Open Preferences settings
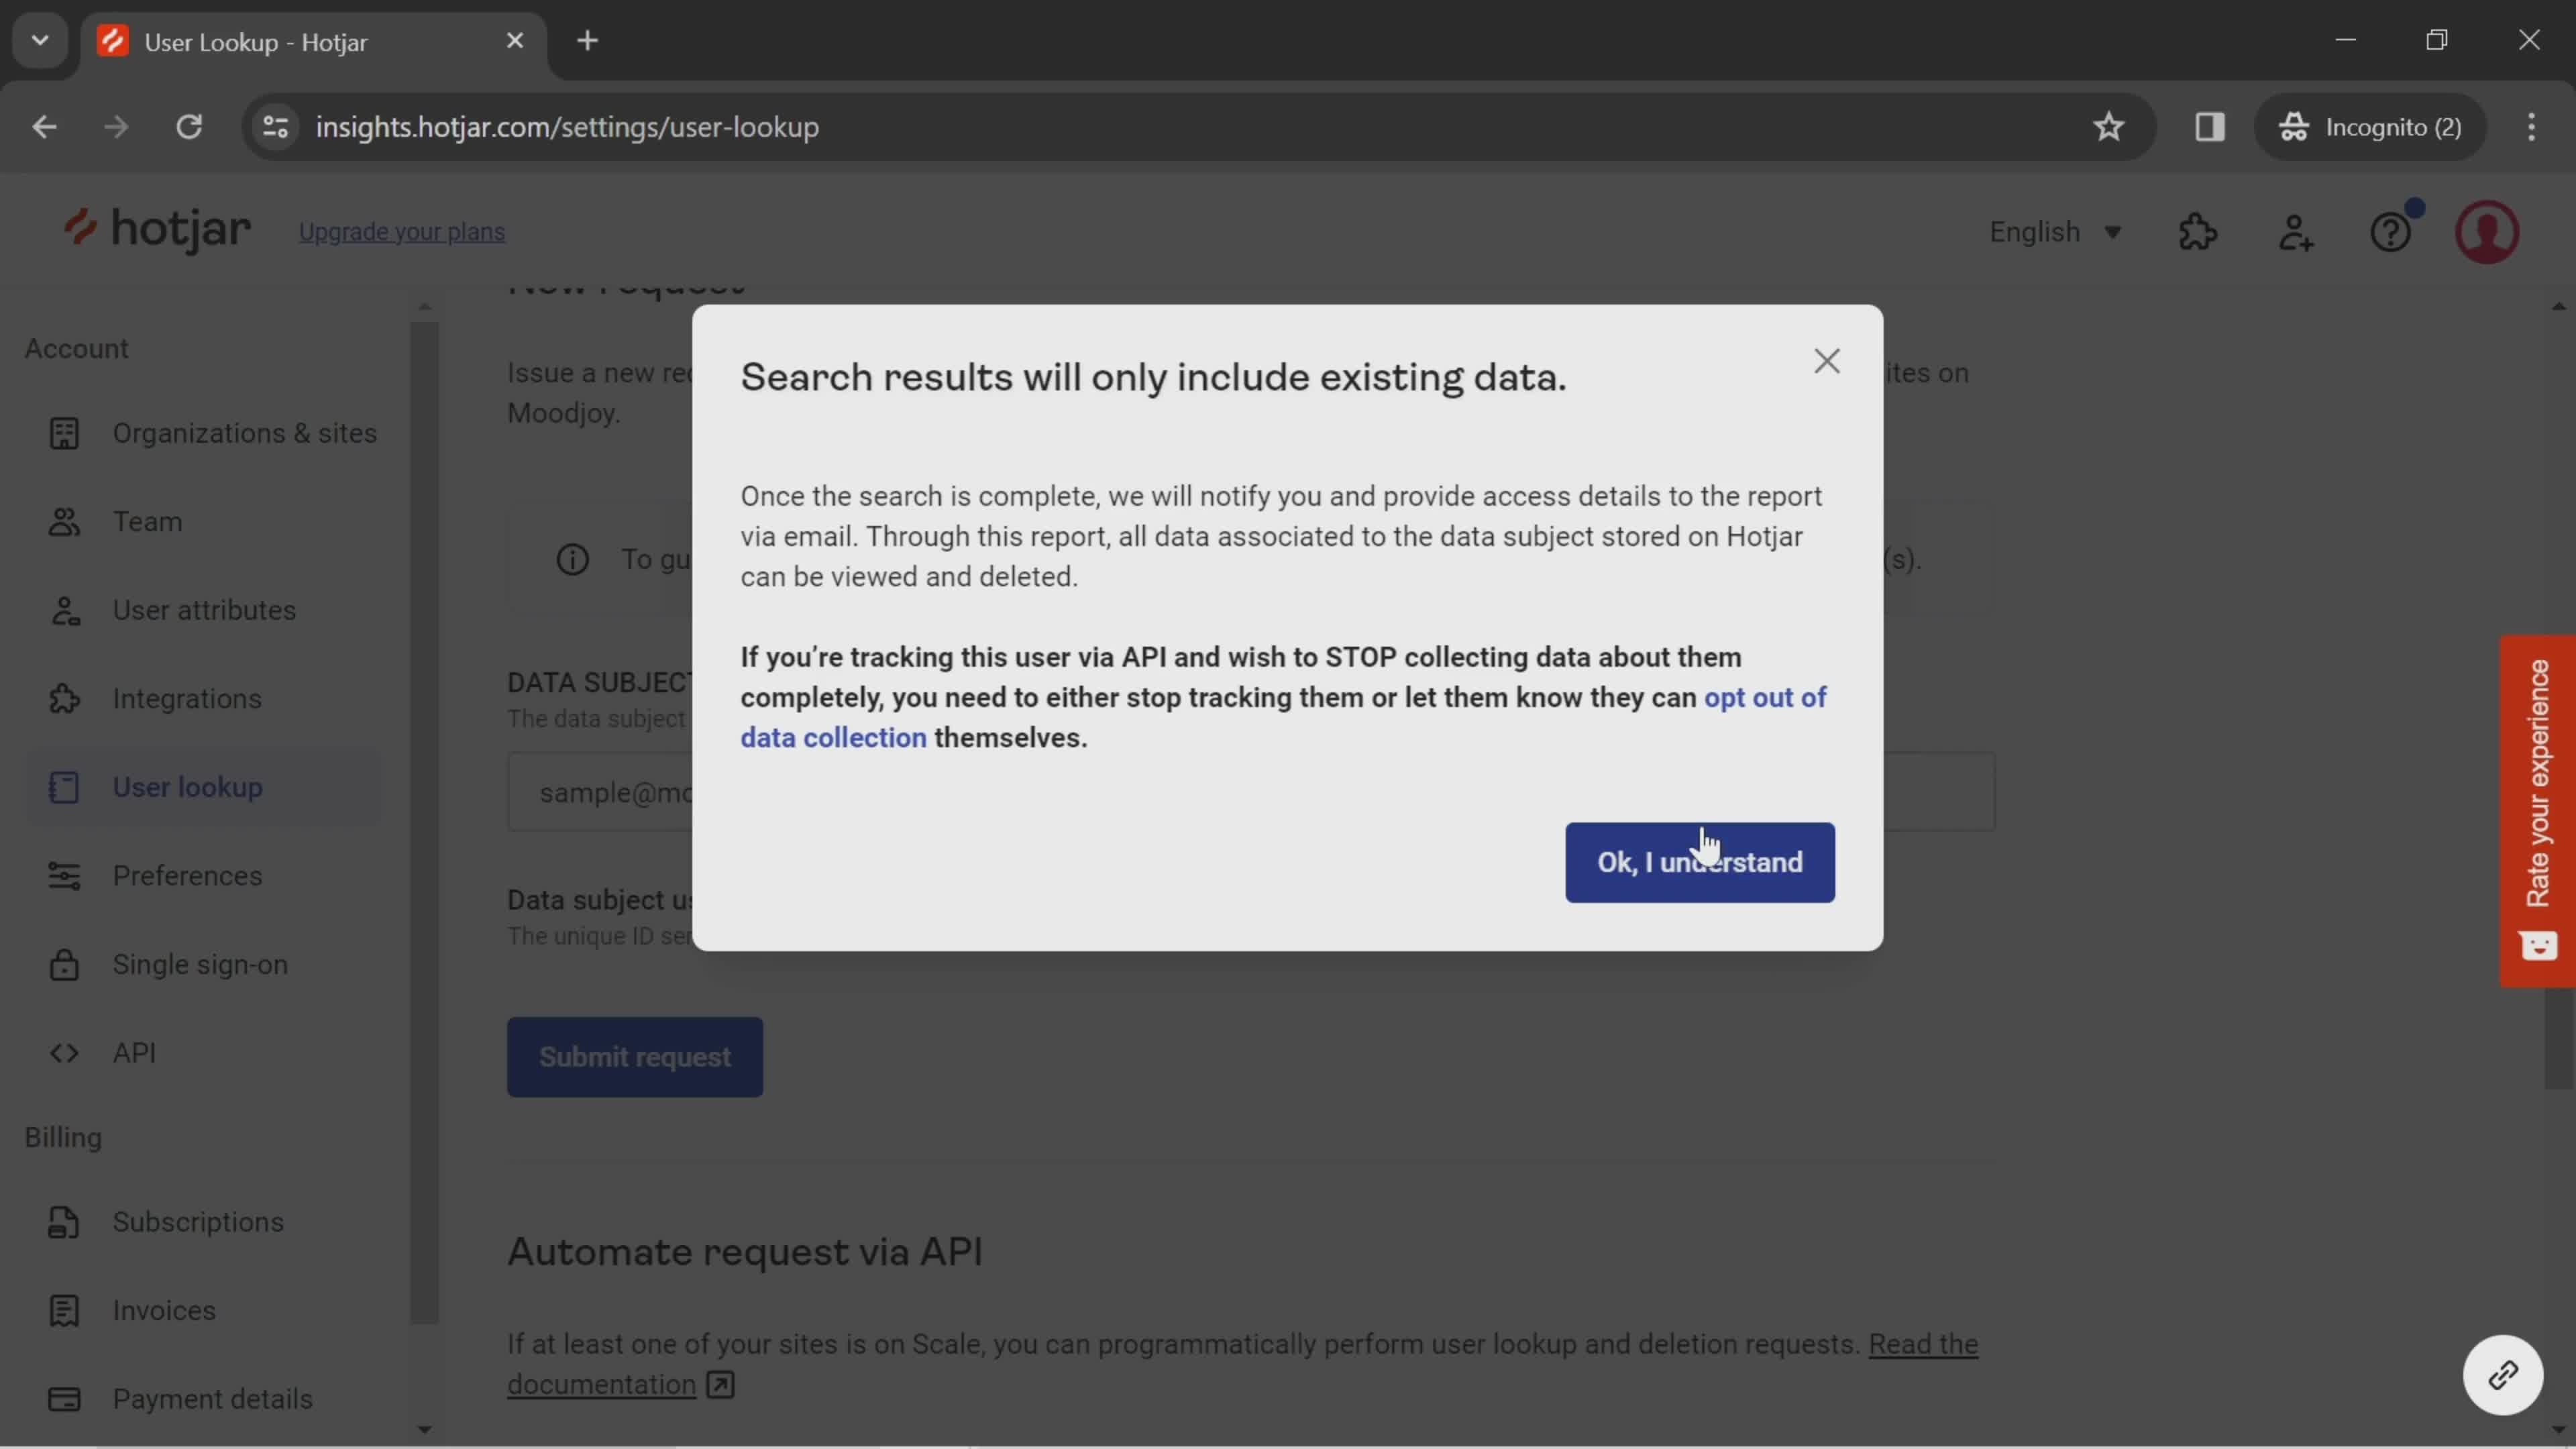 click(188, 874)
